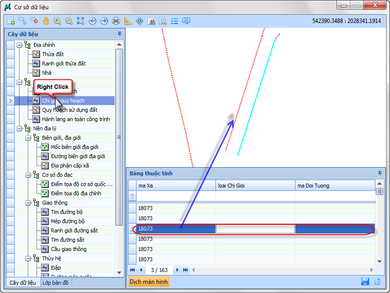Click the Find binoculars icon
Screen dimensions: 390x293
[x=151, y=21]
